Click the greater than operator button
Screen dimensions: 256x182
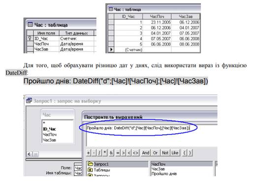(123, 153)
